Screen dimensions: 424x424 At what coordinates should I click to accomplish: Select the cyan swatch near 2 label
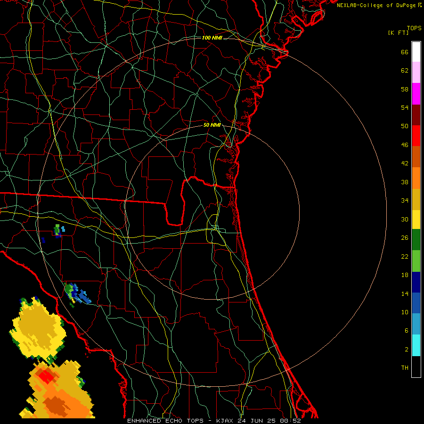416,345
